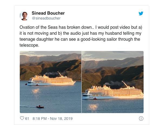Like the tweet with the heart icon
This screenshot has width=159, height=125.
(22, 118)
